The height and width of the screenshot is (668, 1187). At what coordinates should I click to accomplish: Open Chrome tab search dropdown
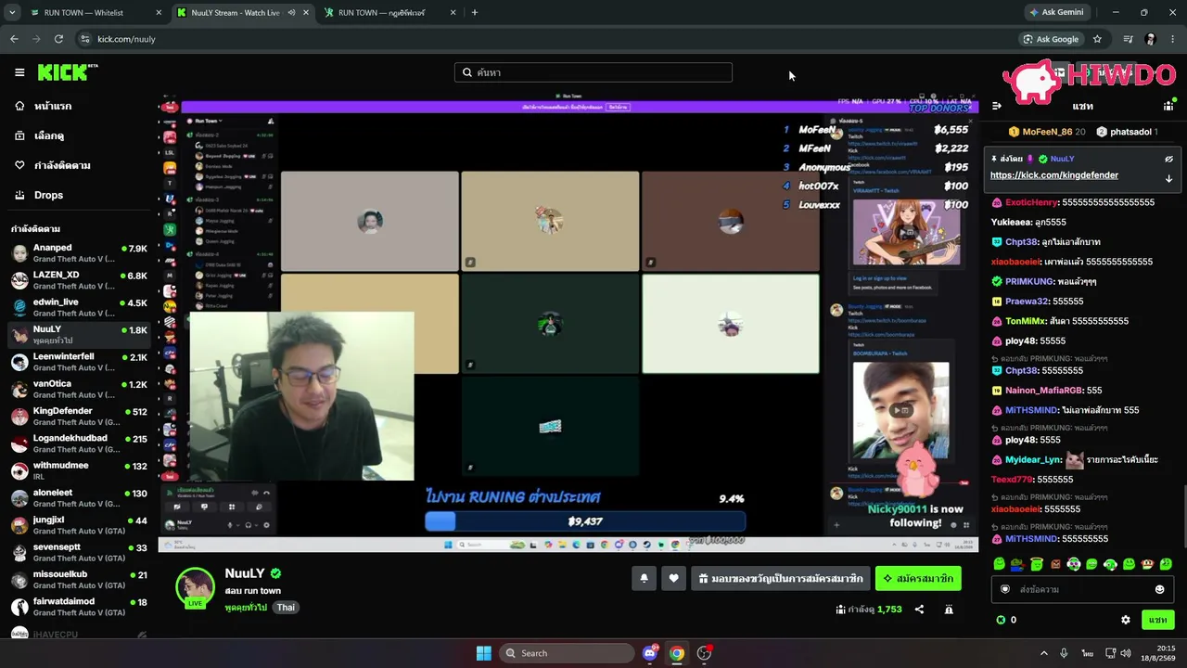[14, 13]
